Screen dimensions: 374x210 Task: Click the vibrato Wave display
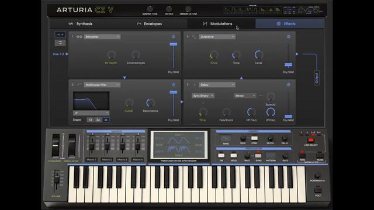pyautogui.click(x=226, y=138)
